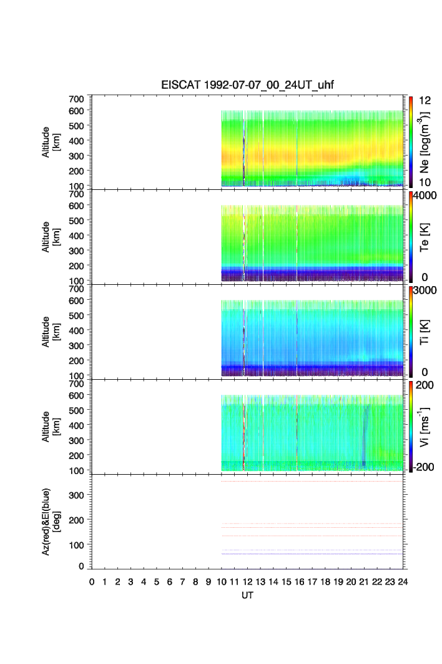Click the Vi ion velocity color bar
This screenshot has width=442, height=664.
(x=411, y=427)
